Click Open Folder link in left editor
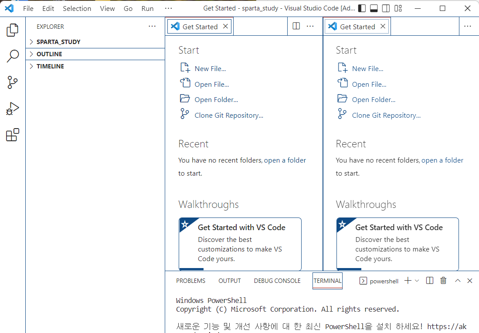479x333 pixels. pos(216,99)
